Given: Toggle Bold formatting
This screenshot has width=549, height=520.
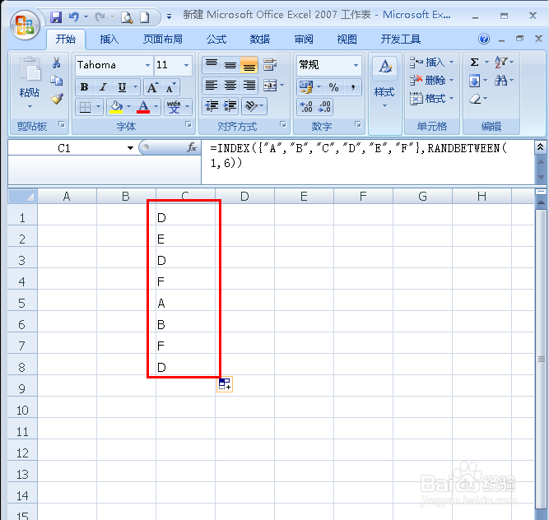Looking at the screenshot, I should 84,87.
